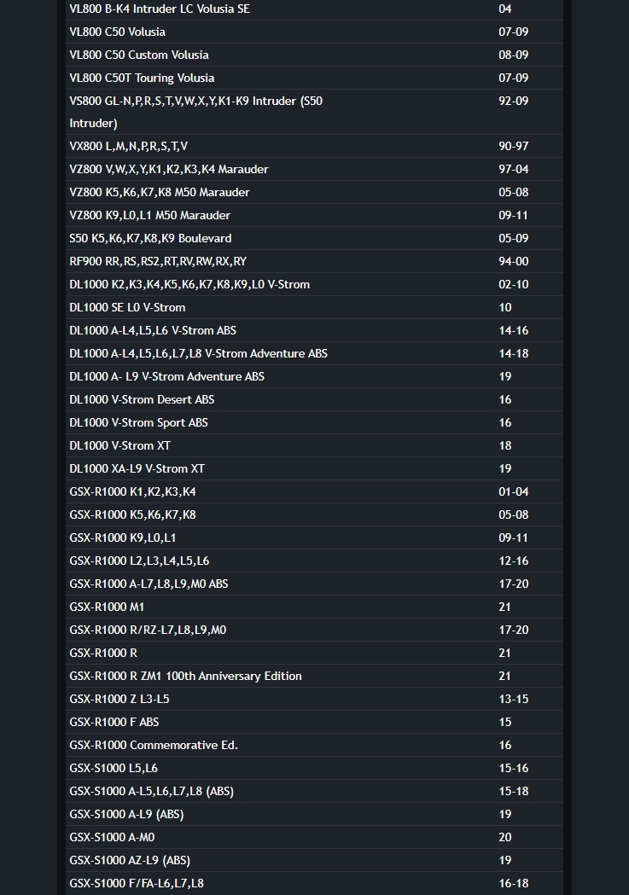Click the GSX-R1000 Commemorative Ed. row
The width and height of the screenshot is (629, 895).
click(154, 745)
